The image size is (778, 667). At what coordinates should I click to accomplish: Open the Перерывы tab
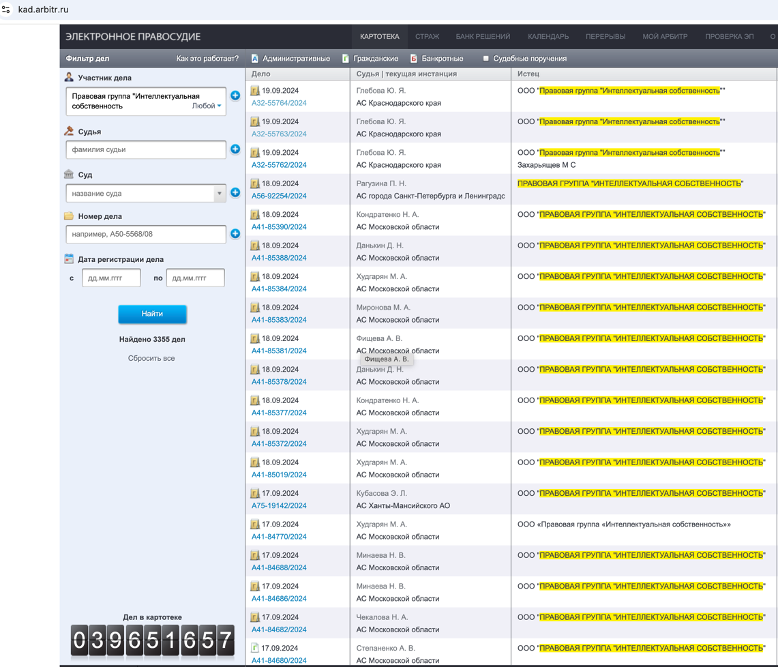[x=605, y=36]
